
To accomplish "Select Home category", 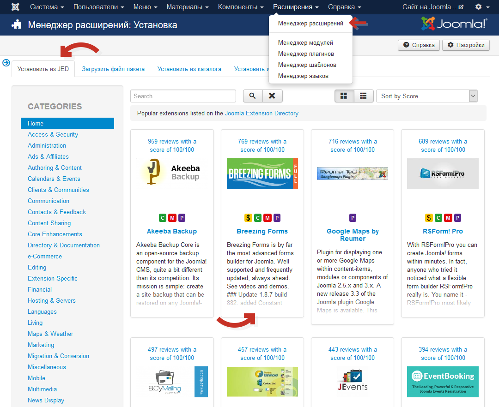I will (x=67, y=123).
